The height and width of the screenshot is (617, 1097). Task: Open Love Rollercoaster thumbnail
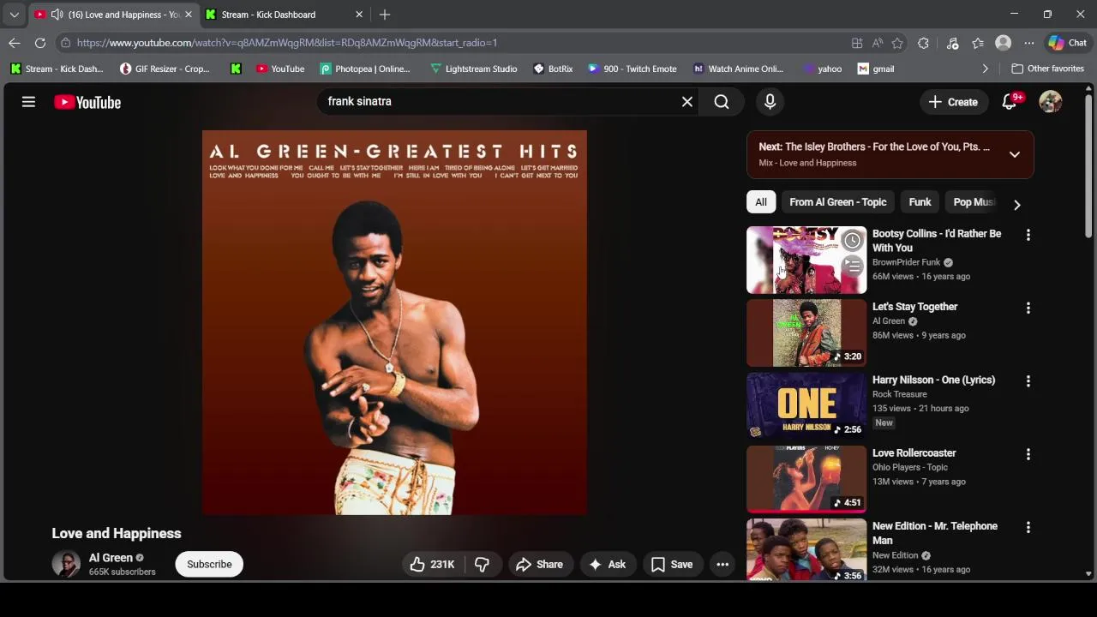tap(806, 479)
